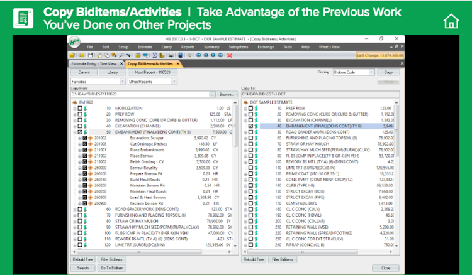This screenshot has height=275, width=472.
Task: Uncheck the 213002 Finish Grading - CV checkbox
Action: (84, 161)
